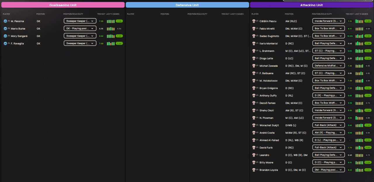The image size is (374, 182).
Task: Click Mory Sangaré's 7.22 average rating badge
Action: point(119,36)
